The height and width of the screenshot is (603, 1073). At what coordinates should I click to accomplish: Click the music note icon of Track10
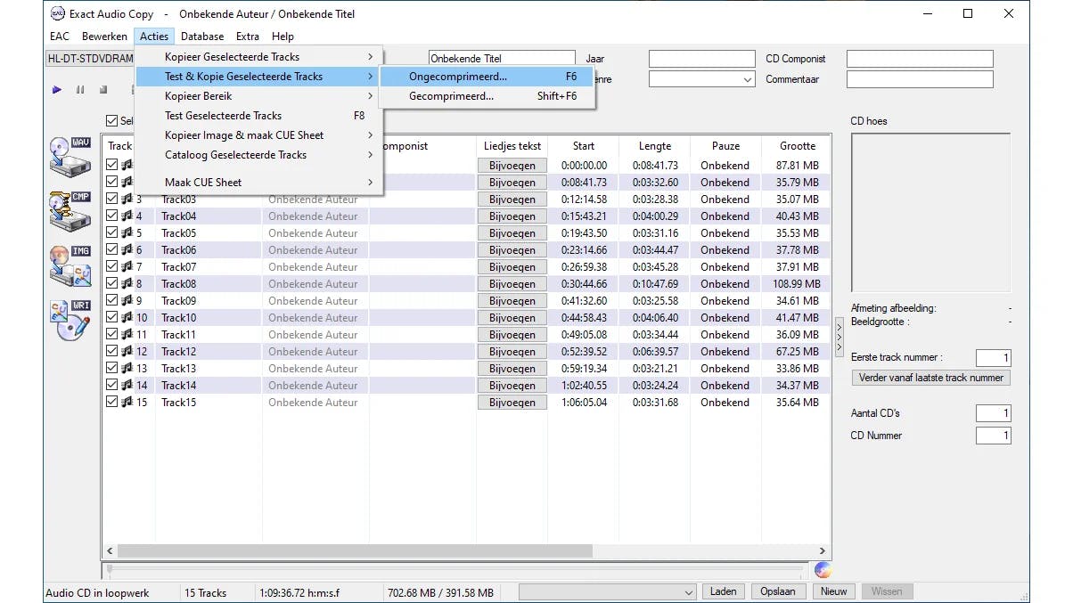tap(127, 317)
